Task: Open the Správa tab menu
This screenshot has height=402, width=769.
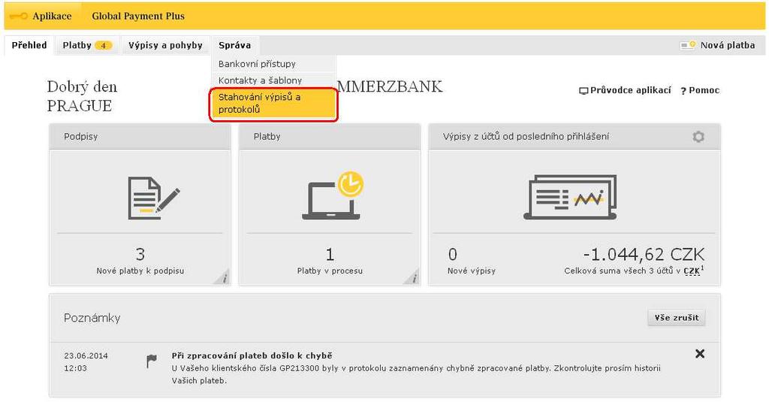Action: click(x=235, y=45)
